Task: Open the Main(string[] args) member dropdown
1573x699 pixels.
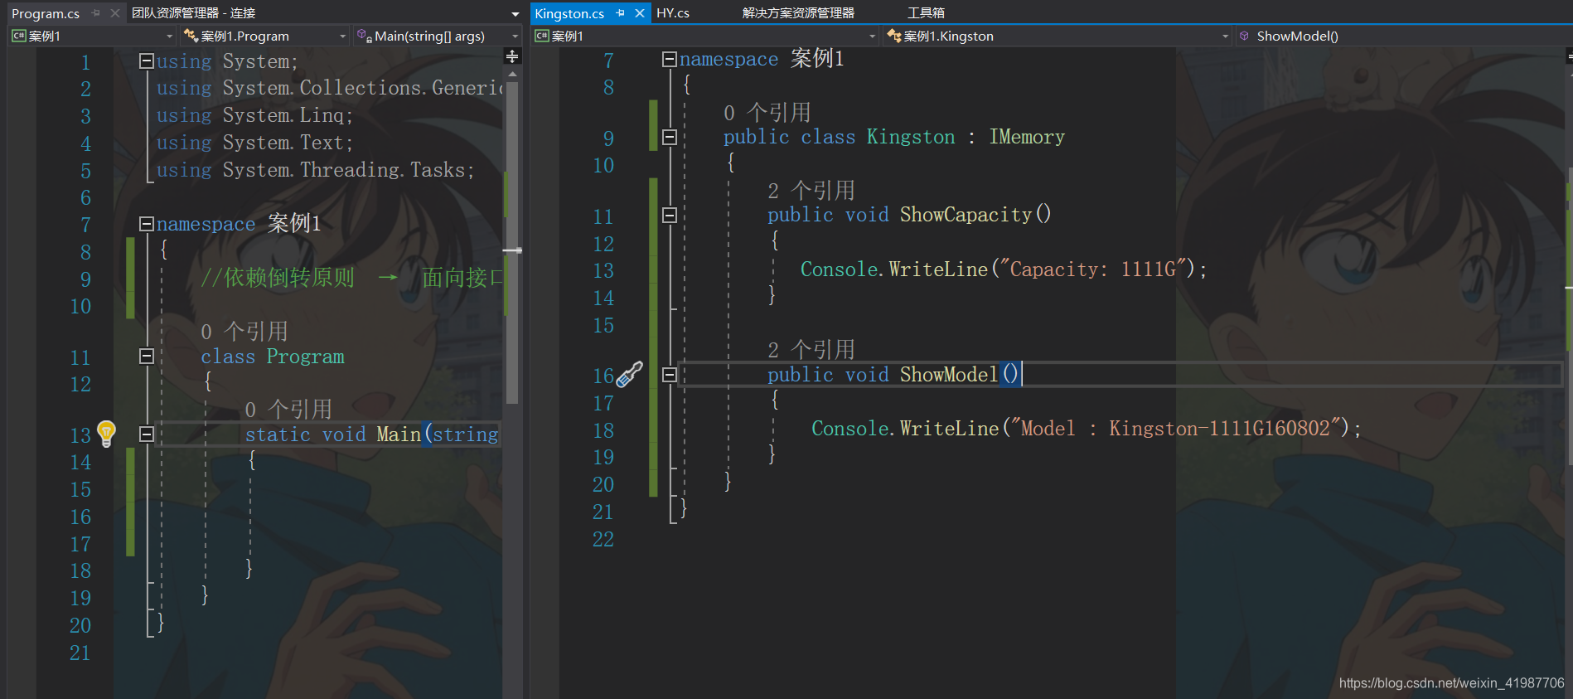Action: [436, 36]
